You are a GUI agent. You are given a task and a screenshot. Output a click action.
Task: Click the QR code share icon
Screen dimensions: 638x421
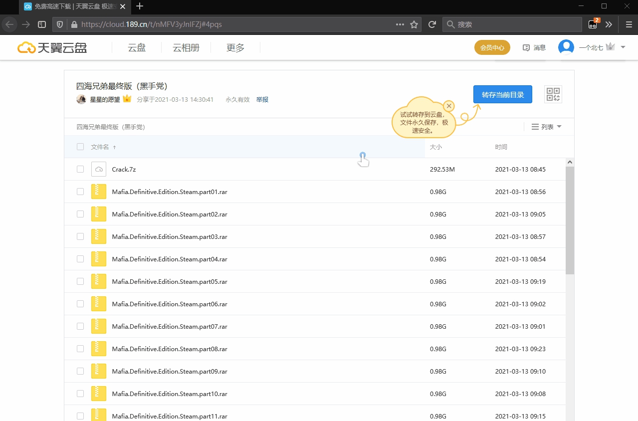tap(553, 94)
